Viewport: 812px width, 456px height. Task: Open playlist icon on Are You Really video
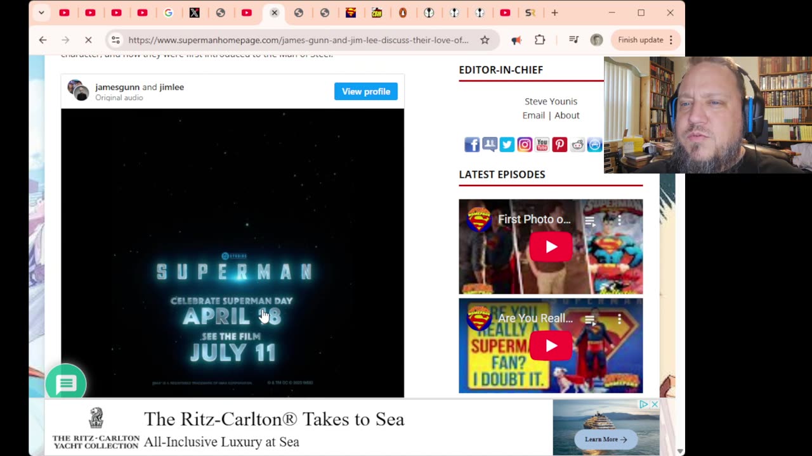(590, 319)
